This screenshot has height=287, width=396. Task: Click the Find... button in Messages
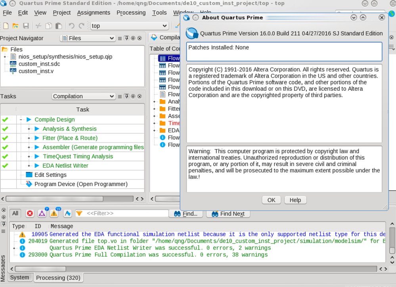pos(186,214)
